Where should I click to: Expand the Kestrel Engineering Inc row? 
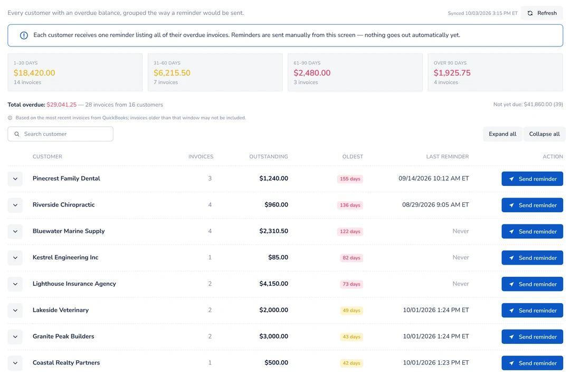click(x=15, y=258)
